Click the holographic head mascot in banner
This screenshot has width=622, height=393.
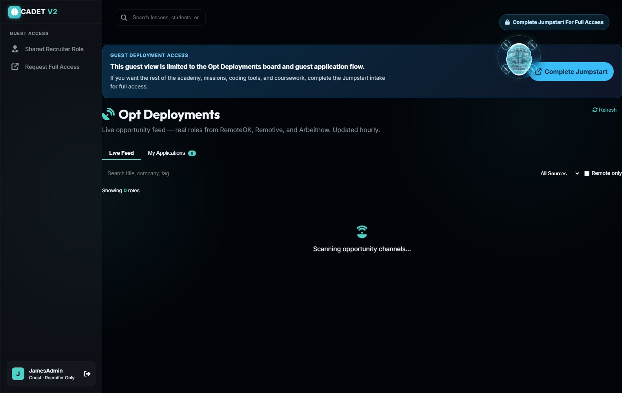(519, 58)
